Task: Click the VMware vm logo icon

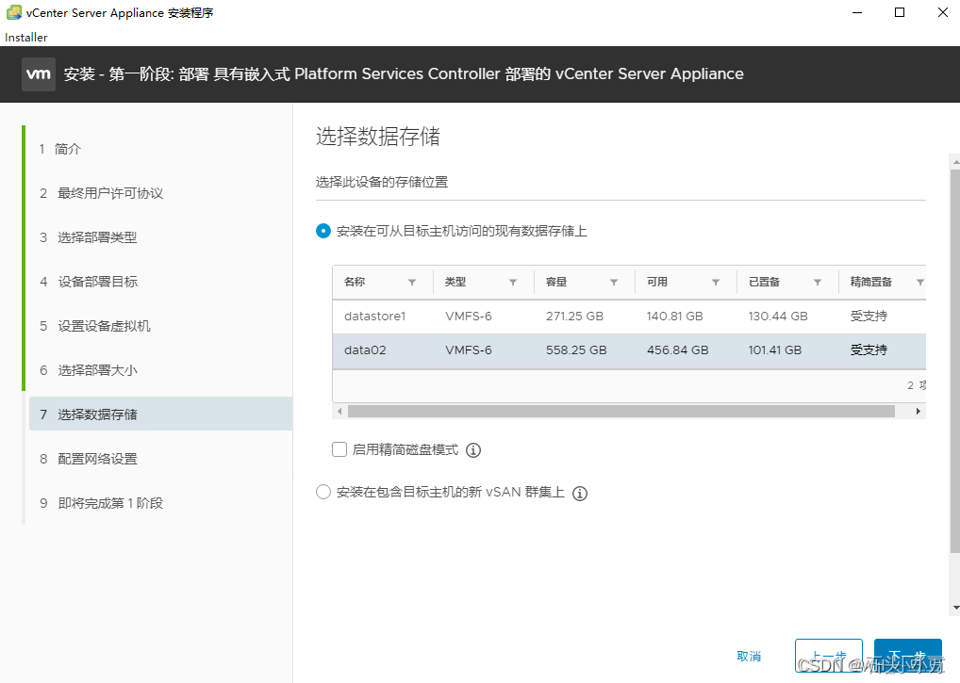Action: tap(39, 74)
